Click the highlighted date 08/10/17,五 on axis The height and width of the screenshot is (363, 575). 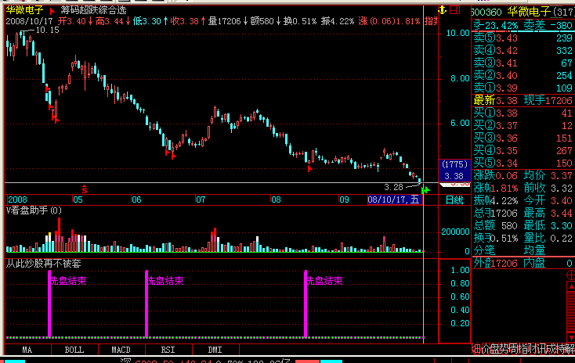(395, 199)
